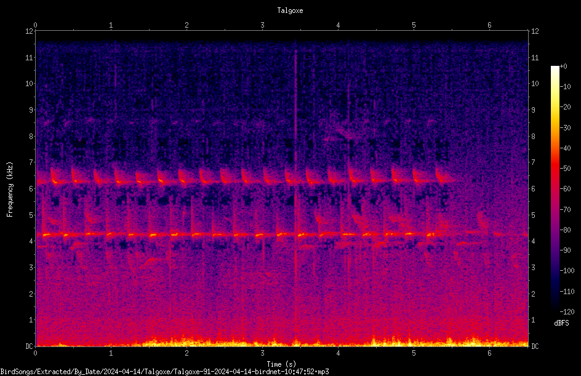
Task: Click the DC label on left axis
Action: [30, 346]
